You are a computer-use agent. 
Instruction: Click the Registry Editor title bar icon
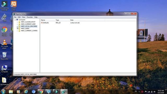14,14
